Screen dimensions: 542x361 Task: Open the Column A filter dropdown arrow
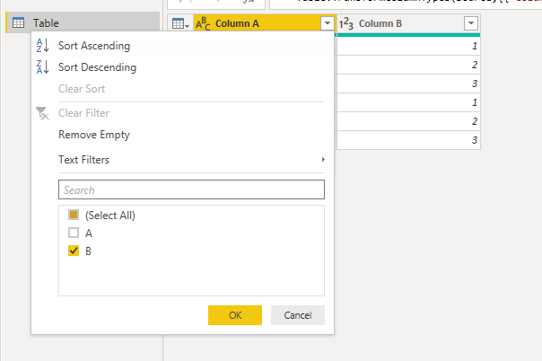click(x=327, y=23)
